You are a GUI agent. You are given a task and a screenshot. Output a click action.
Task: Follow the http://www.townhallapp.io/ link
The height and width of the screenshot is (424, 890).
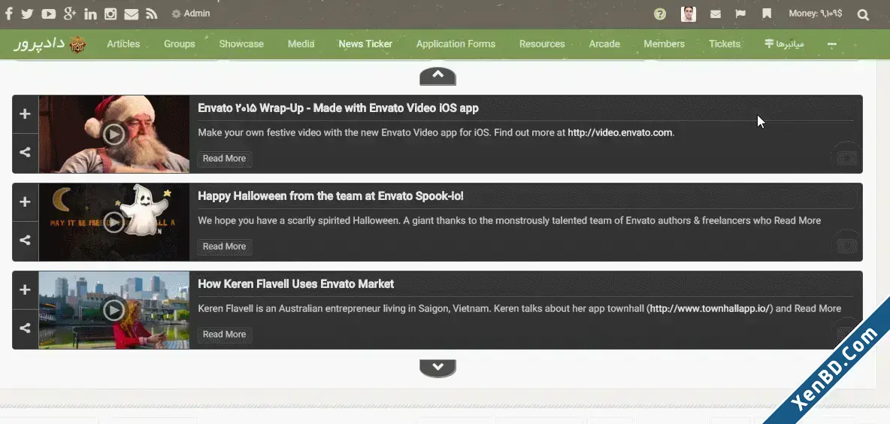click(710, 308)
